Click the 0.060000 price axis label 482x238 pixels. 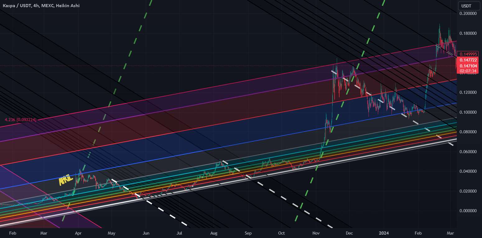point(468,152)
